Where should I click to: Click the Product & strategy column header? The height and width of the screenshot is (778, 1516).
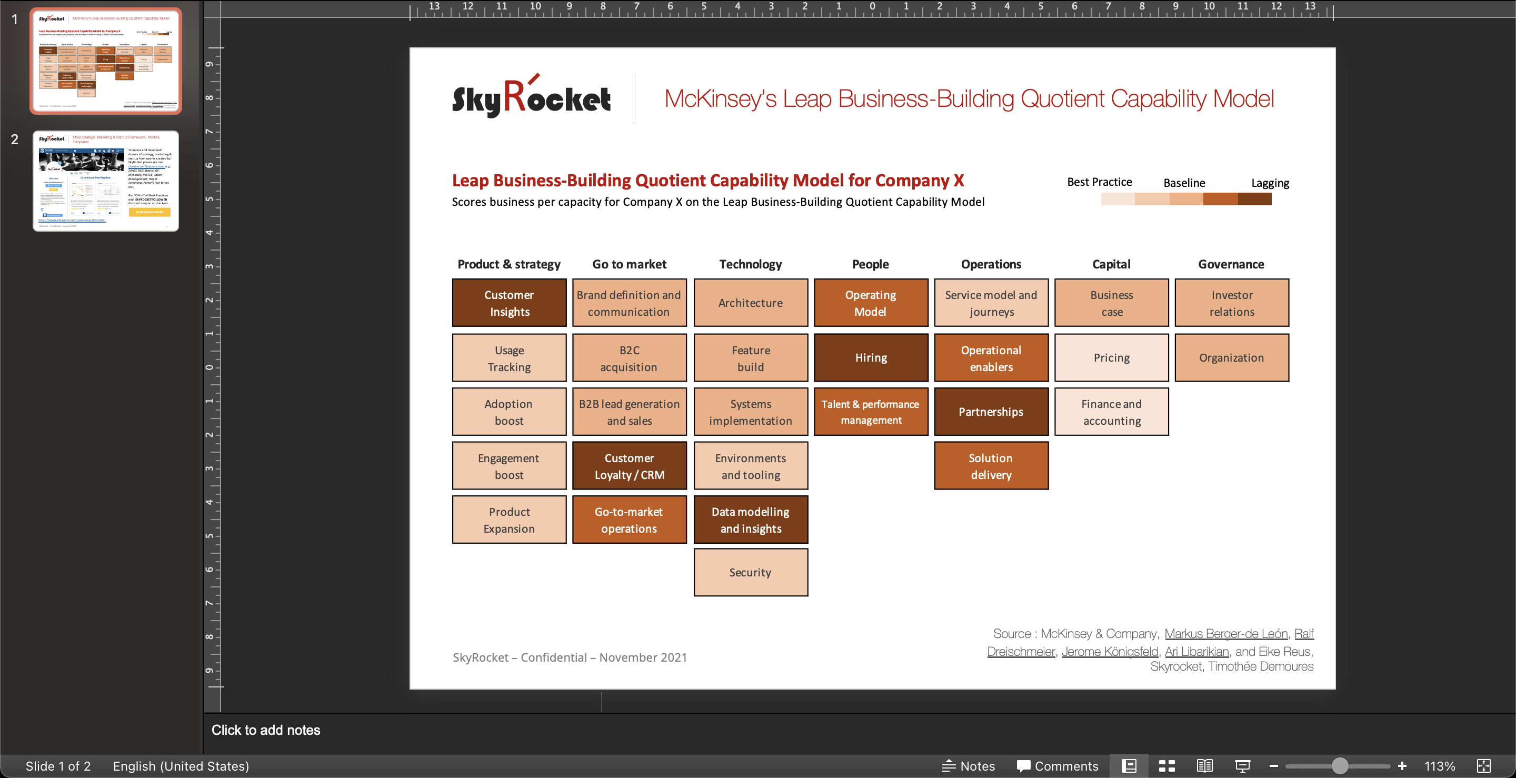point(509,264)
